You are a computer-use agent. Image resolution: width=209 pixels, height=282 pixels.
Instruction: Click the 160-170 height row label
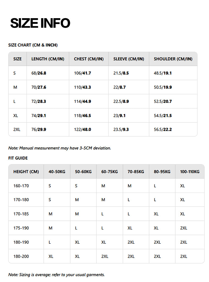pyautogui.click(x=21, y=186)
